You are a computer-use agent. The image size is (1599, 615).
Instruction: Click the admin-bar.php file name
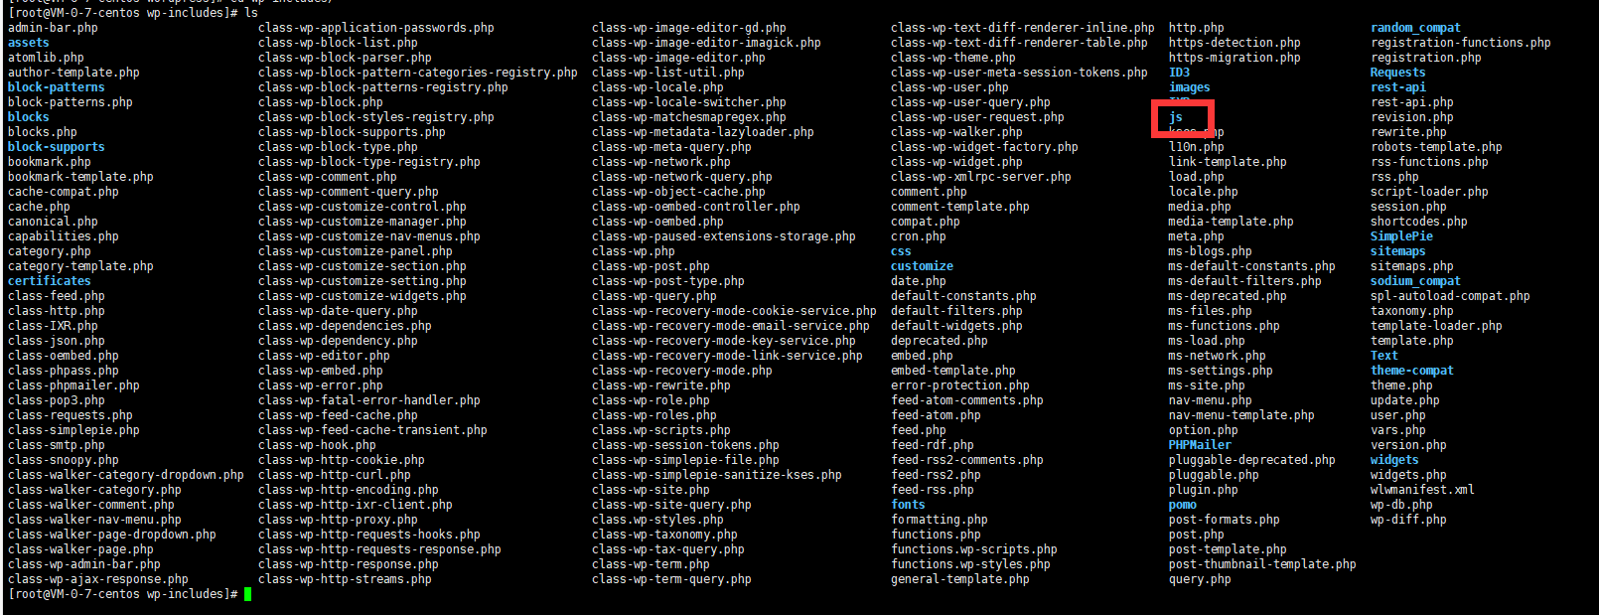(53, 28)
